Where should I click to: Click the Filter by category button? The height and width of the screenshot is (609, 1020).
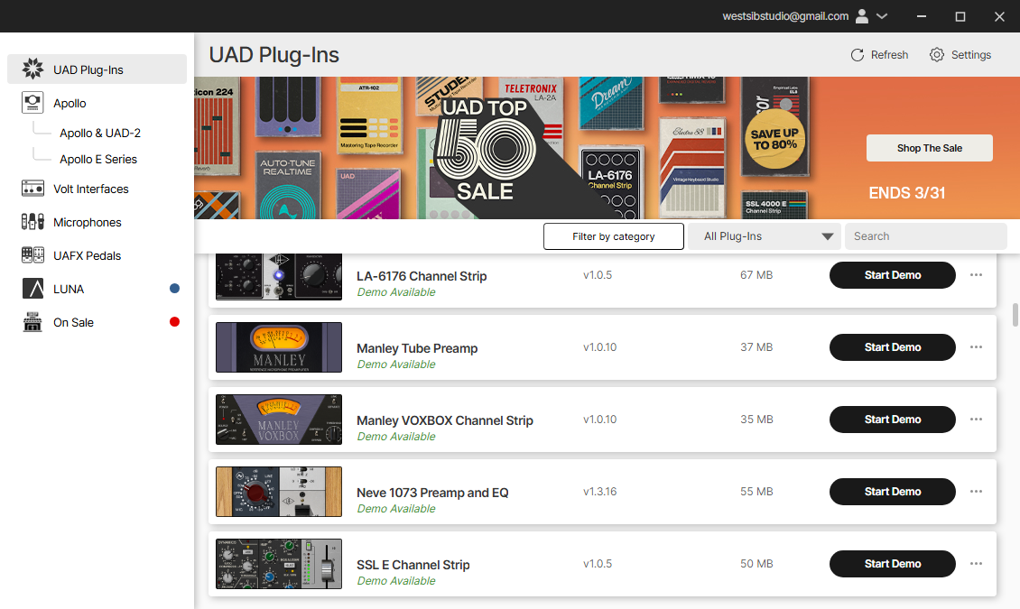pyautogui.click(x=614, y=236)
